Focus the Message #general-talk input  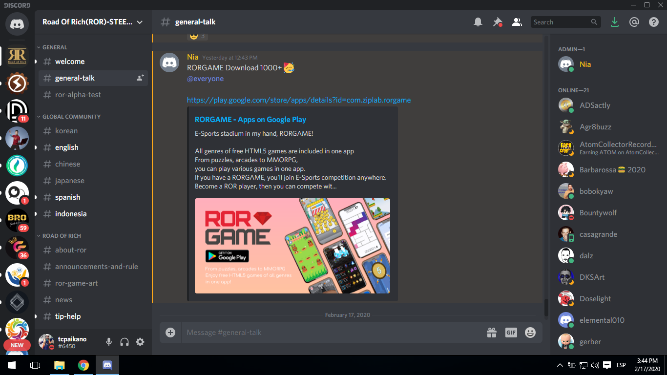pos(332,333)
